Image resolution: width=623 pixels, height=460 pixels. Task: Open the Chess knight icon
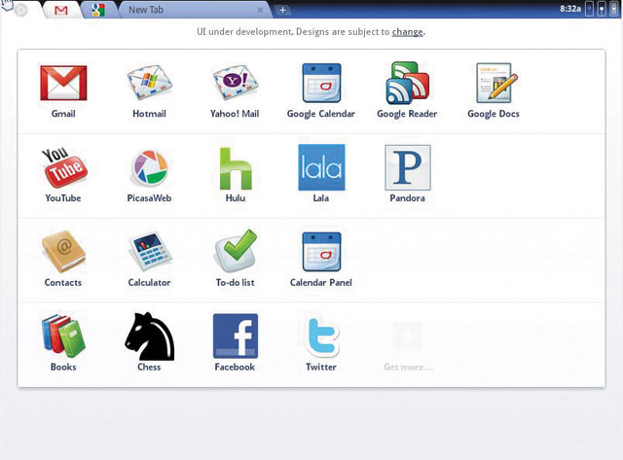click(149, 336)
